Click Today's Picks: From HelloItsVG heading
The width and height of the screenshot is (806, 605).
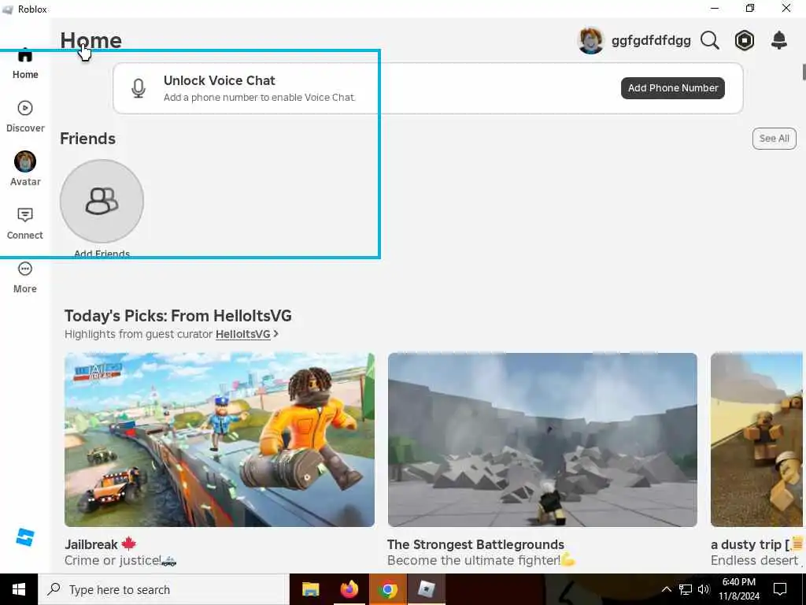pyautogui.click(x=178, y=315)
